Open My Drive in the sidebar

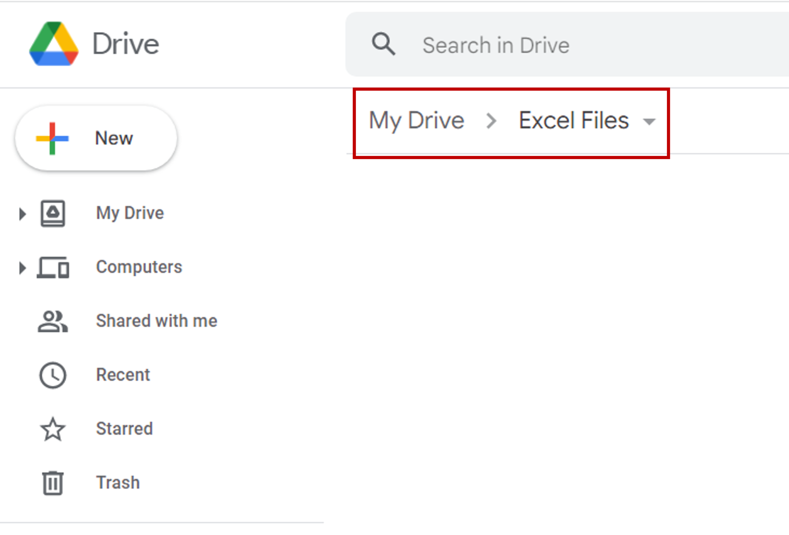130,213
